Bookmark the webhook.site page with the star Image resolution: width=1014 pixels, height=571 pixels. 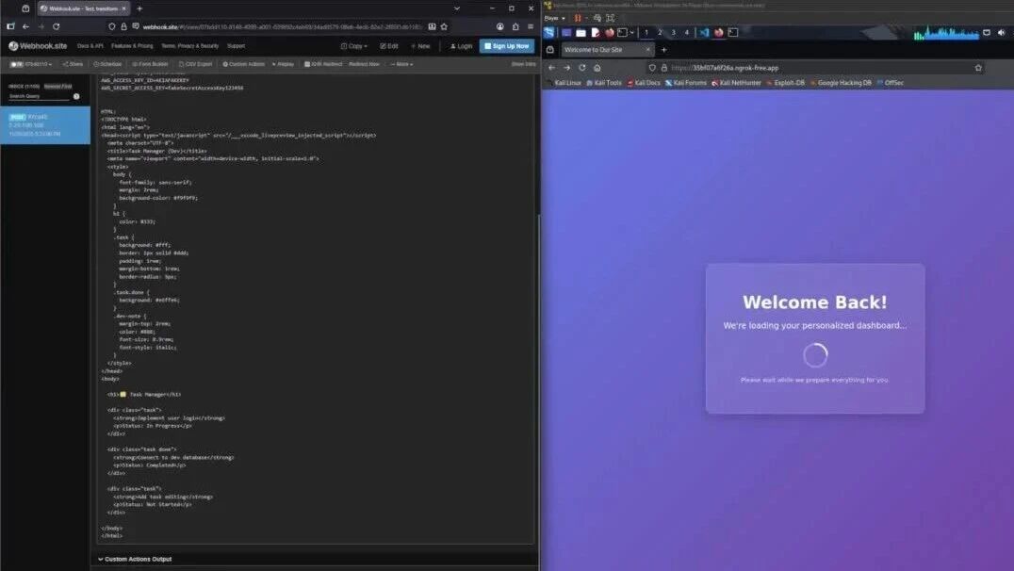444,26
